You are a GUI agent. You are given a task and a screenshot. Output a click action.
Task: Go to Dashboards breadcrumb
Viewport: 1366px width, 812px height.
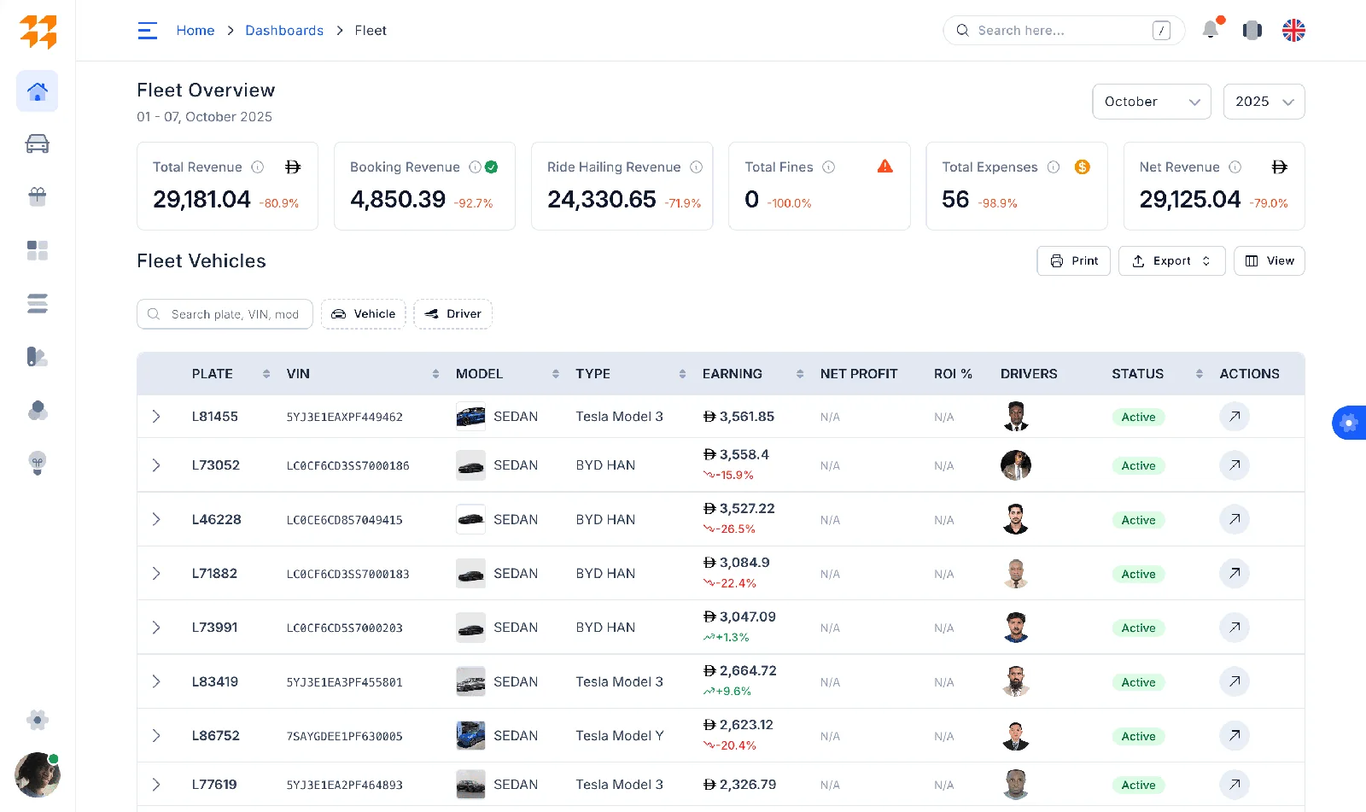[284, 31]
